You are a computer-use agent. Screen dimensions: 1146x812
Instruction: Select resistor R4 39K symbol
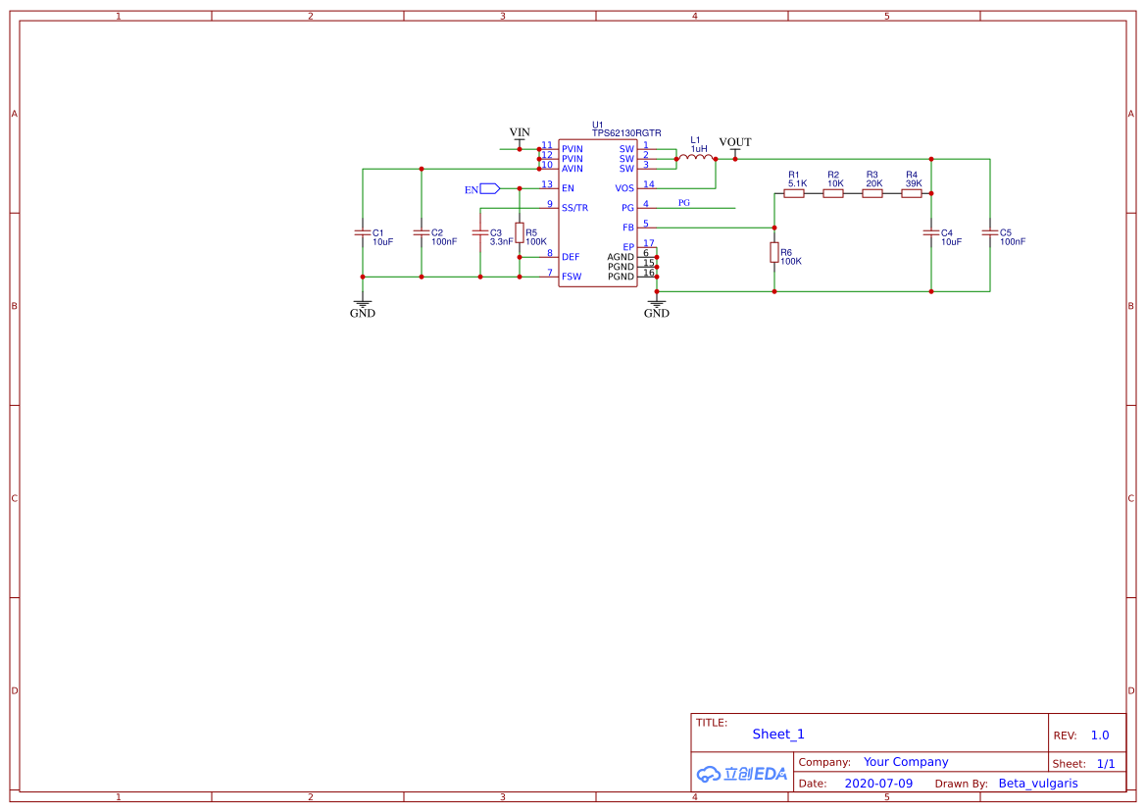tap(912, 193)
